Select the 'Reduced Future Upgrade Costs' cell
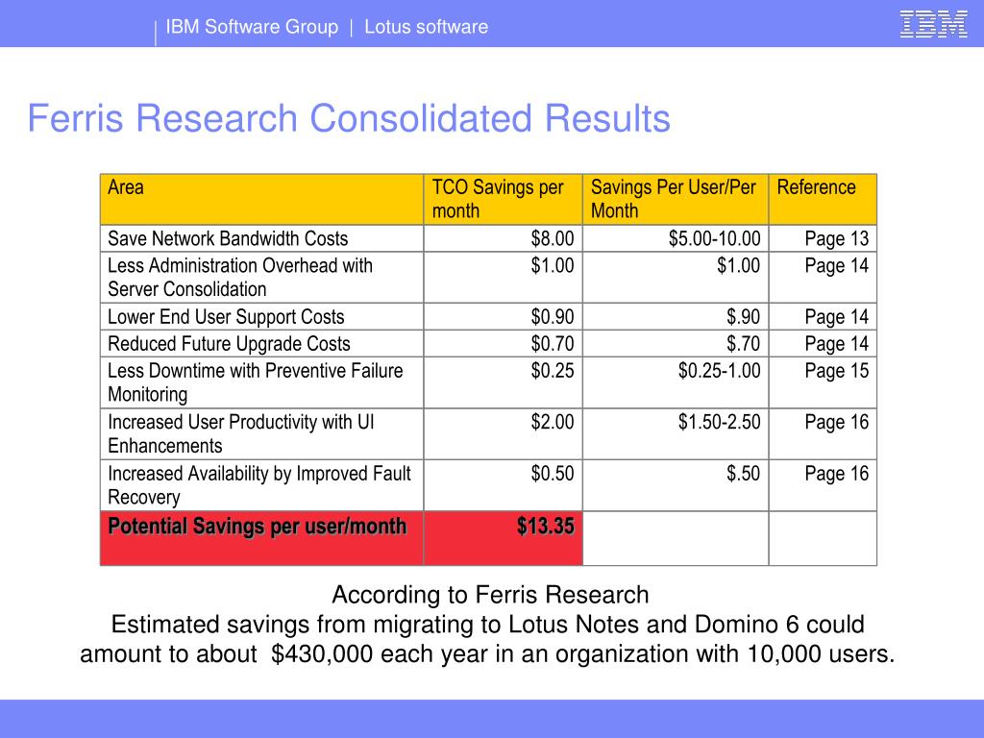The width and height of the screenshot is (984, 738). click(261, 344)
